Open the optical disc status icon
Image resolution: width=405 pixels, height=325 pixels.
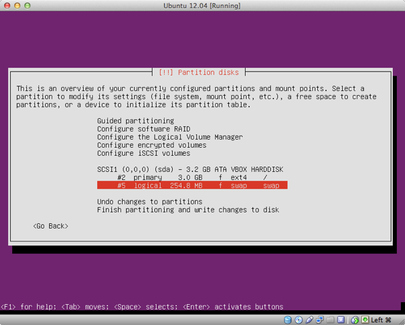[x=299, y=319]
